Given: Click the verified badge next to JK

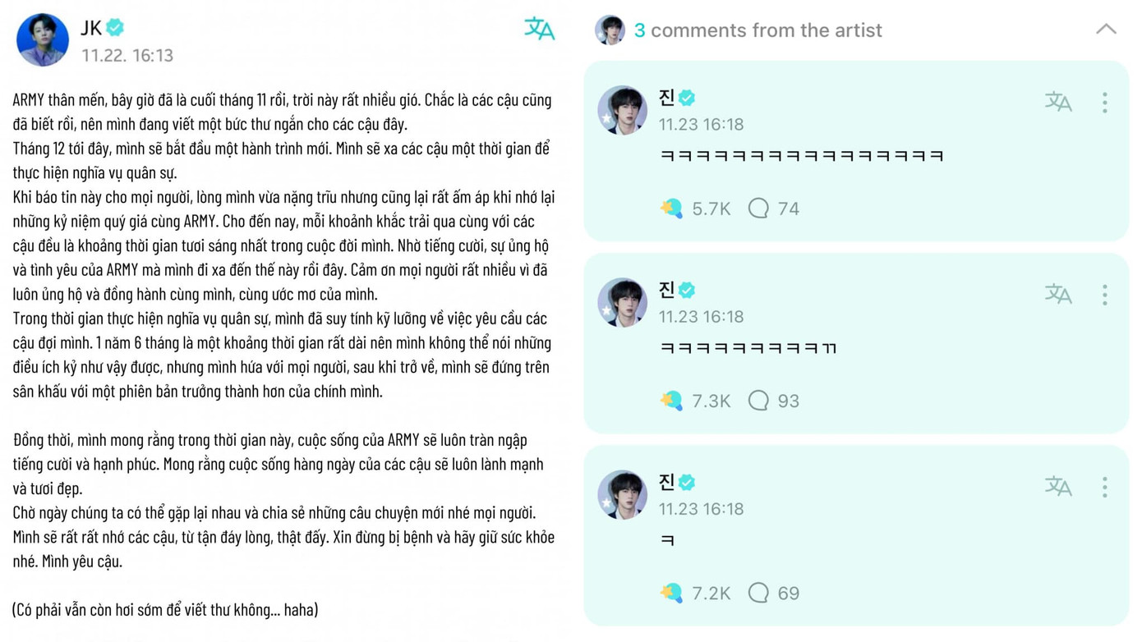Looking at the screenshot, I should tap(116, 28).
